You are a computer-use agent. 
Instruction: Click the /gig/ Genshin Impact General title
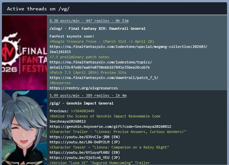point(82,103)
